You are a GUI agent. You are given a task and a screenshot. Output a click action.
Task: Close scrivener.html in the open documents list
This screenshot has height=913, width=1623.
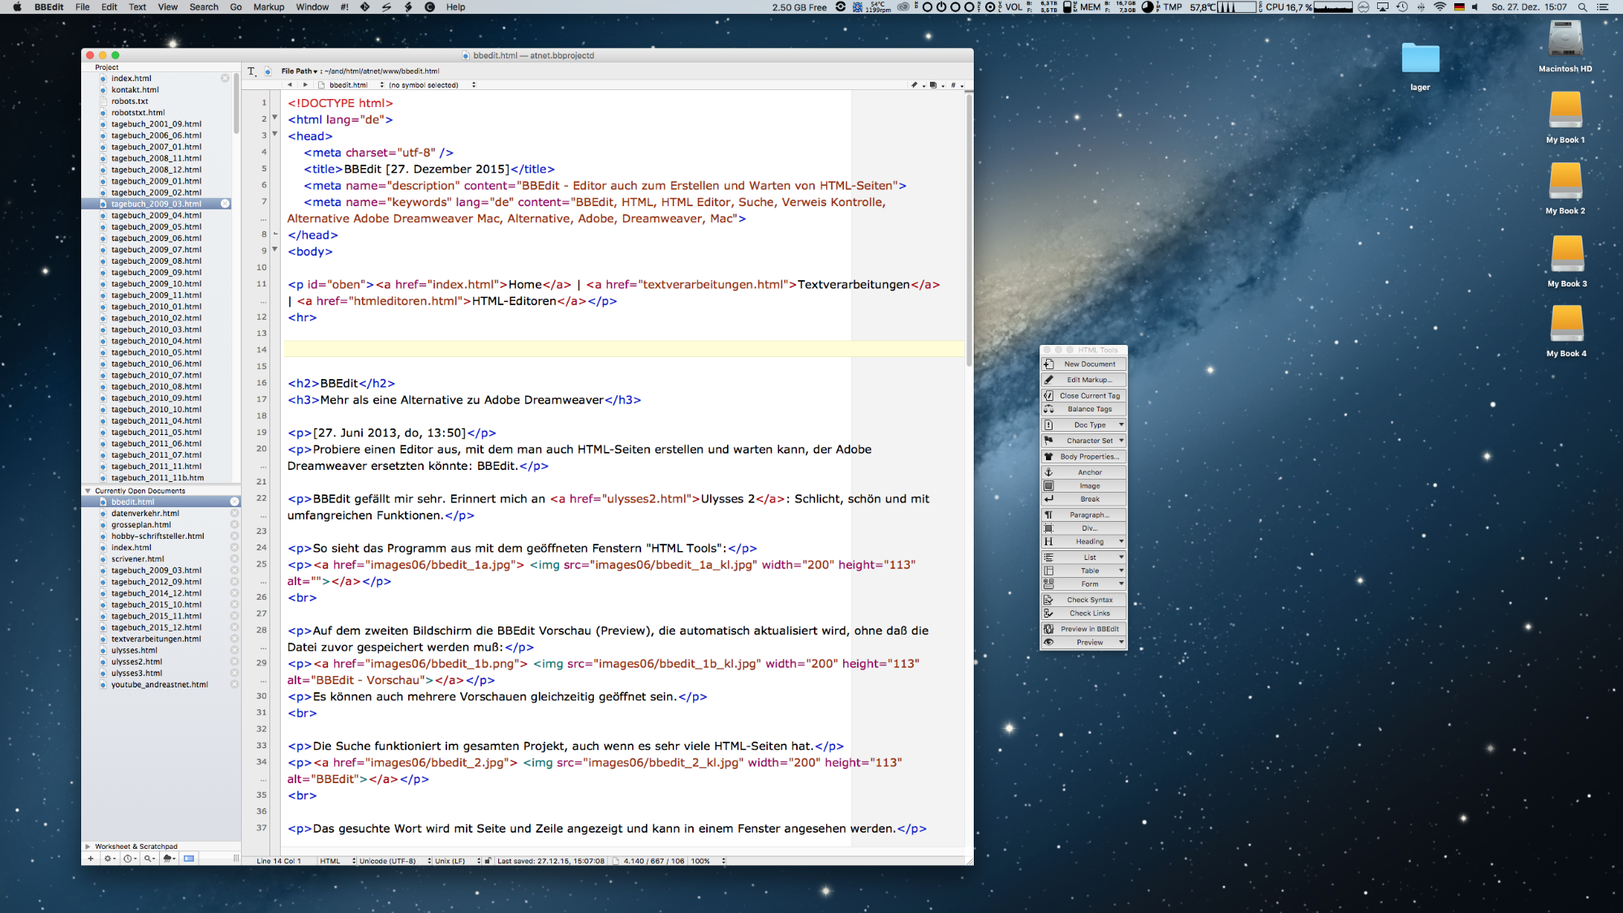coord(235,559)
